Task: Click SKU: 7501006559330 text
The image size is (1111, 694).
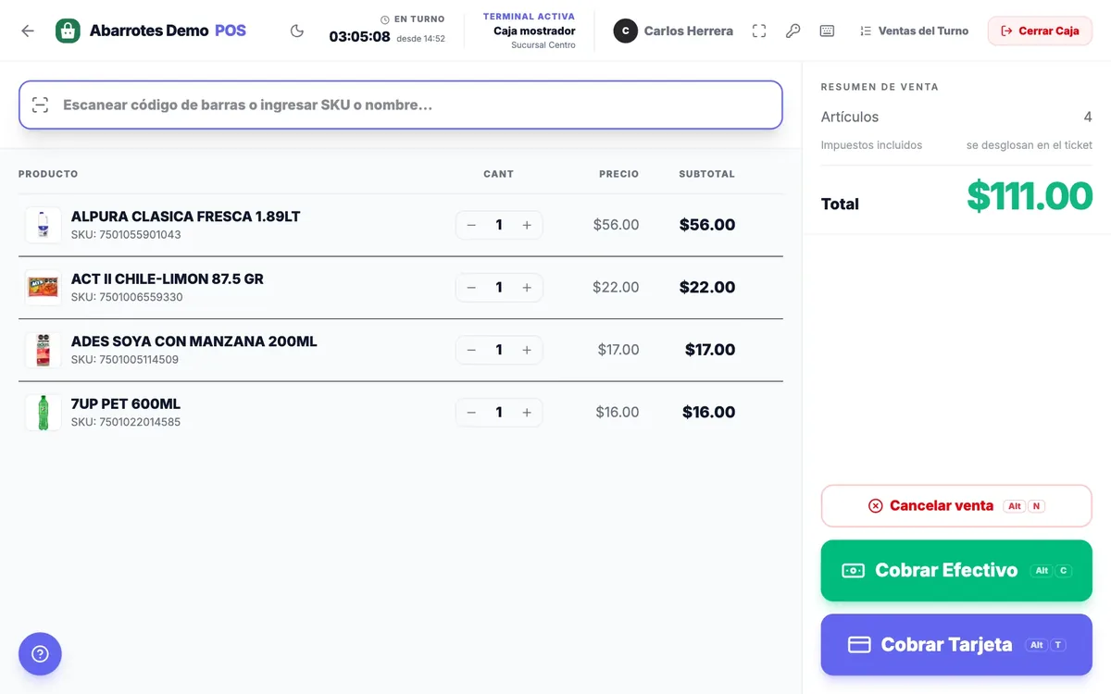Action: (127, 298)
